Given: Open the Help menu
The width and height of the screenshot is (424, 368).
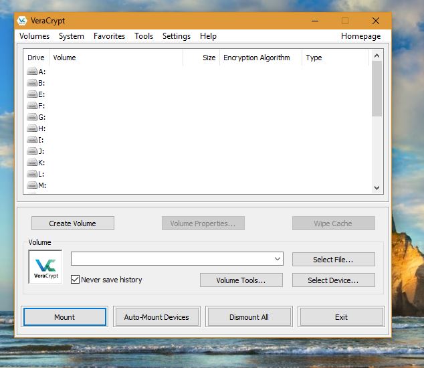Looking at the screenshot, I should tap(208, 36).
